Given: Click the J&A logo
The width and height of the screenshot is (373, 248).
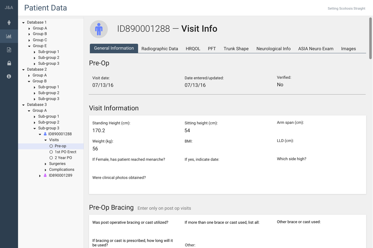Looking at the screenshot, I should point(9,7).
